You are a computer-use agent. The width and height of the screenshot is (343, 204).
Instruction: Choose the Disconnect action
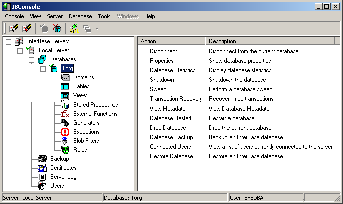coord(163,51)
